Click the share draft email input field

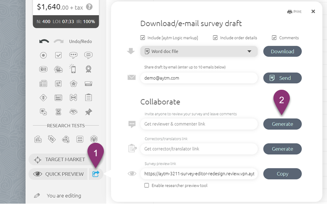tap(199, 78)
